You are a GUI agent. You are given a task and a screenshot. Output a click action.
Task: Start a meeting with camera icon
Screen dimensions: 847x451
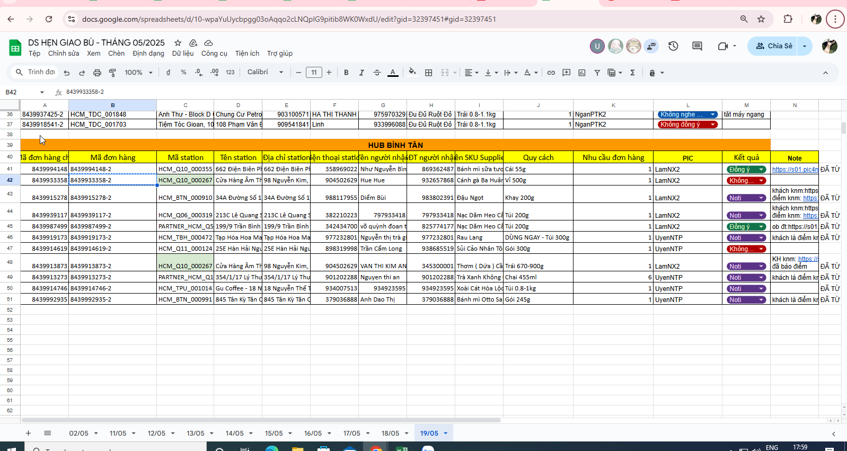(723, 46)
